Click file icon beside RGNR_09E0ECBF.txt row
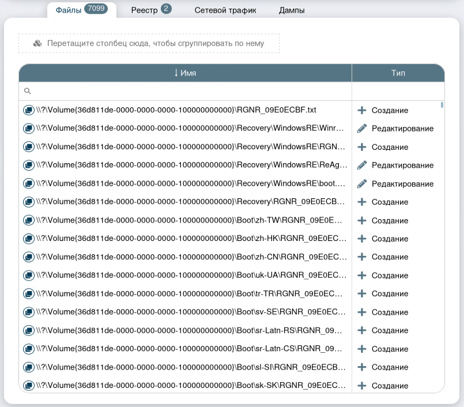This screenshot has height=407, width=464. pos(28,110)
